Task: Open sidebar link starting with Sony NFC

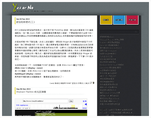Action: (x=109, y=45)
